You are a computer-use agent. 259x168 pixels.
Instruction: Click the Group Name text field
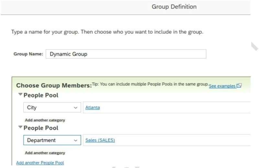click(126, 54)
